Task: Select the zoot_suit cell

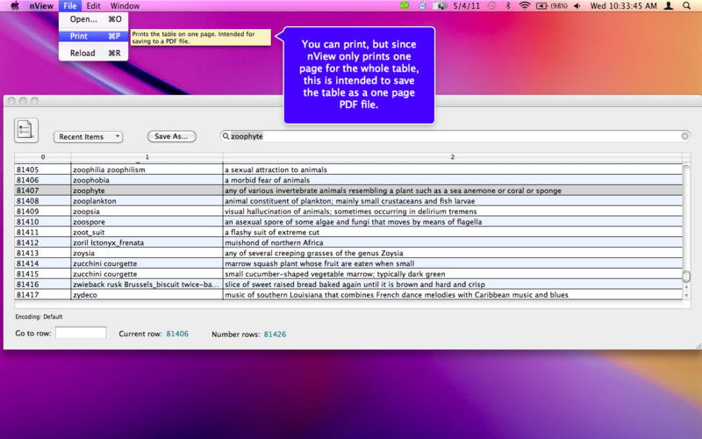Action: coord(147,232)
